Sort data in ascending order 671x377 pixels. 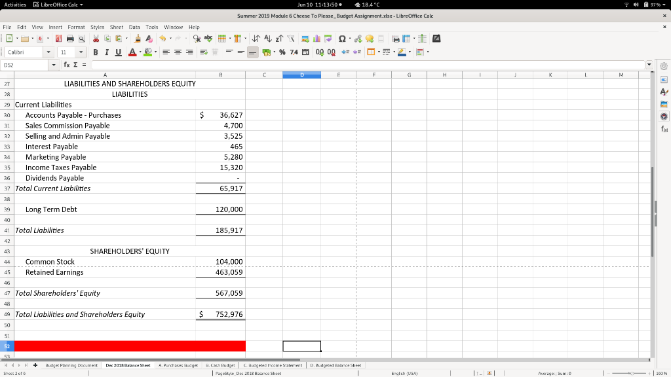[x=267, y=39]
